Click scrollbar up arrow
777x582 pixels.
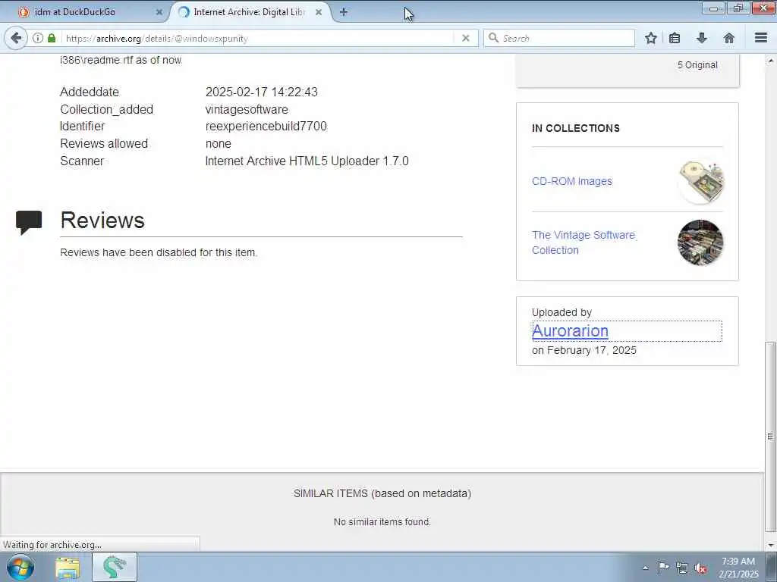point(770,61)
